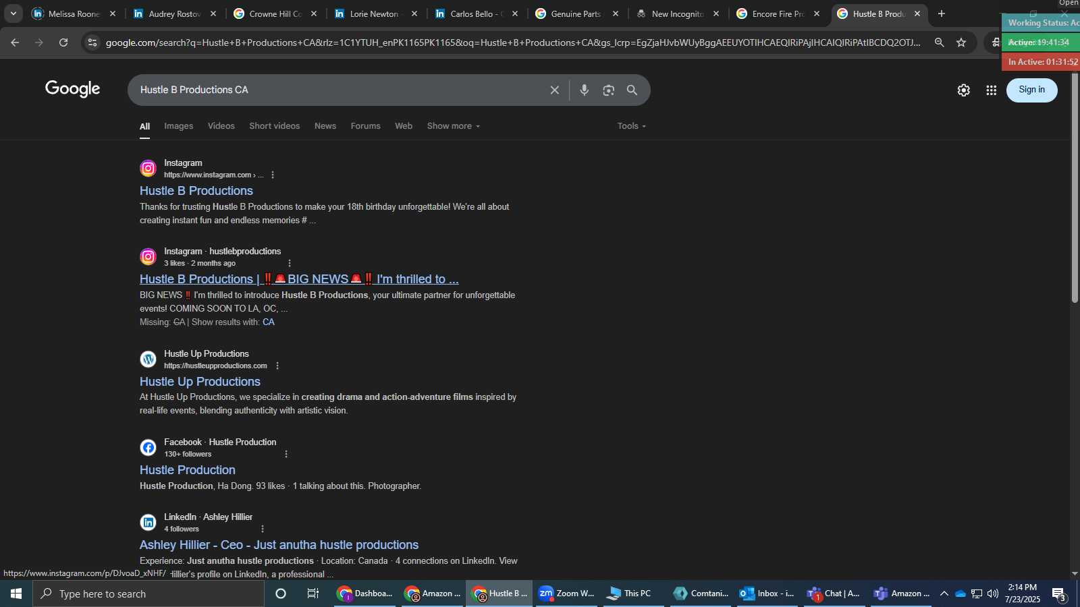Open Zoom Workplace from taskbar
Viewport: 1080px width, 607px height.
[567, 594]
